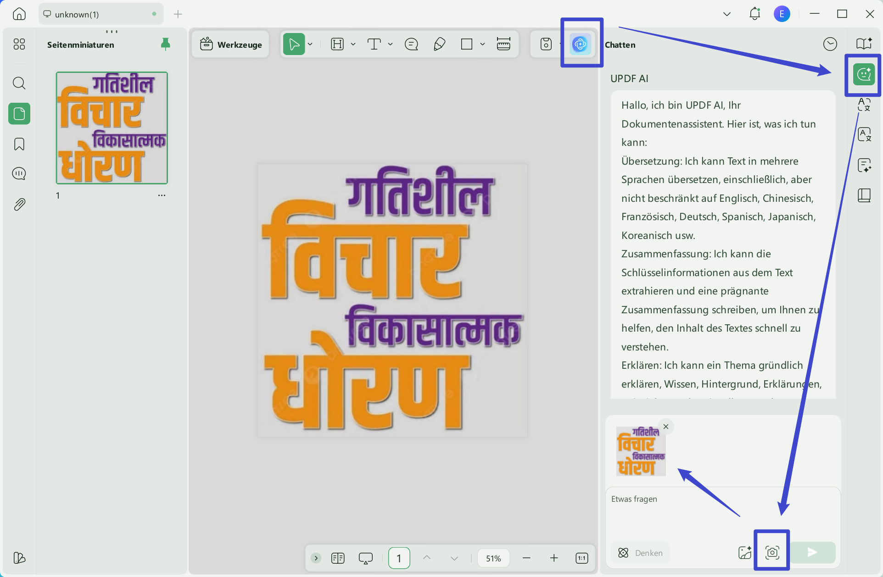The height and width of the screenshot is (577, 883).
Task: Open the Search panel in the sidebar
Action: click(x=19, y=83)
